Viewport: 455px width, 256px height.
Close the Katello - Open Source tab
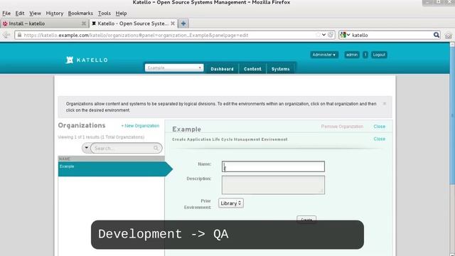(x=173, y=23)
